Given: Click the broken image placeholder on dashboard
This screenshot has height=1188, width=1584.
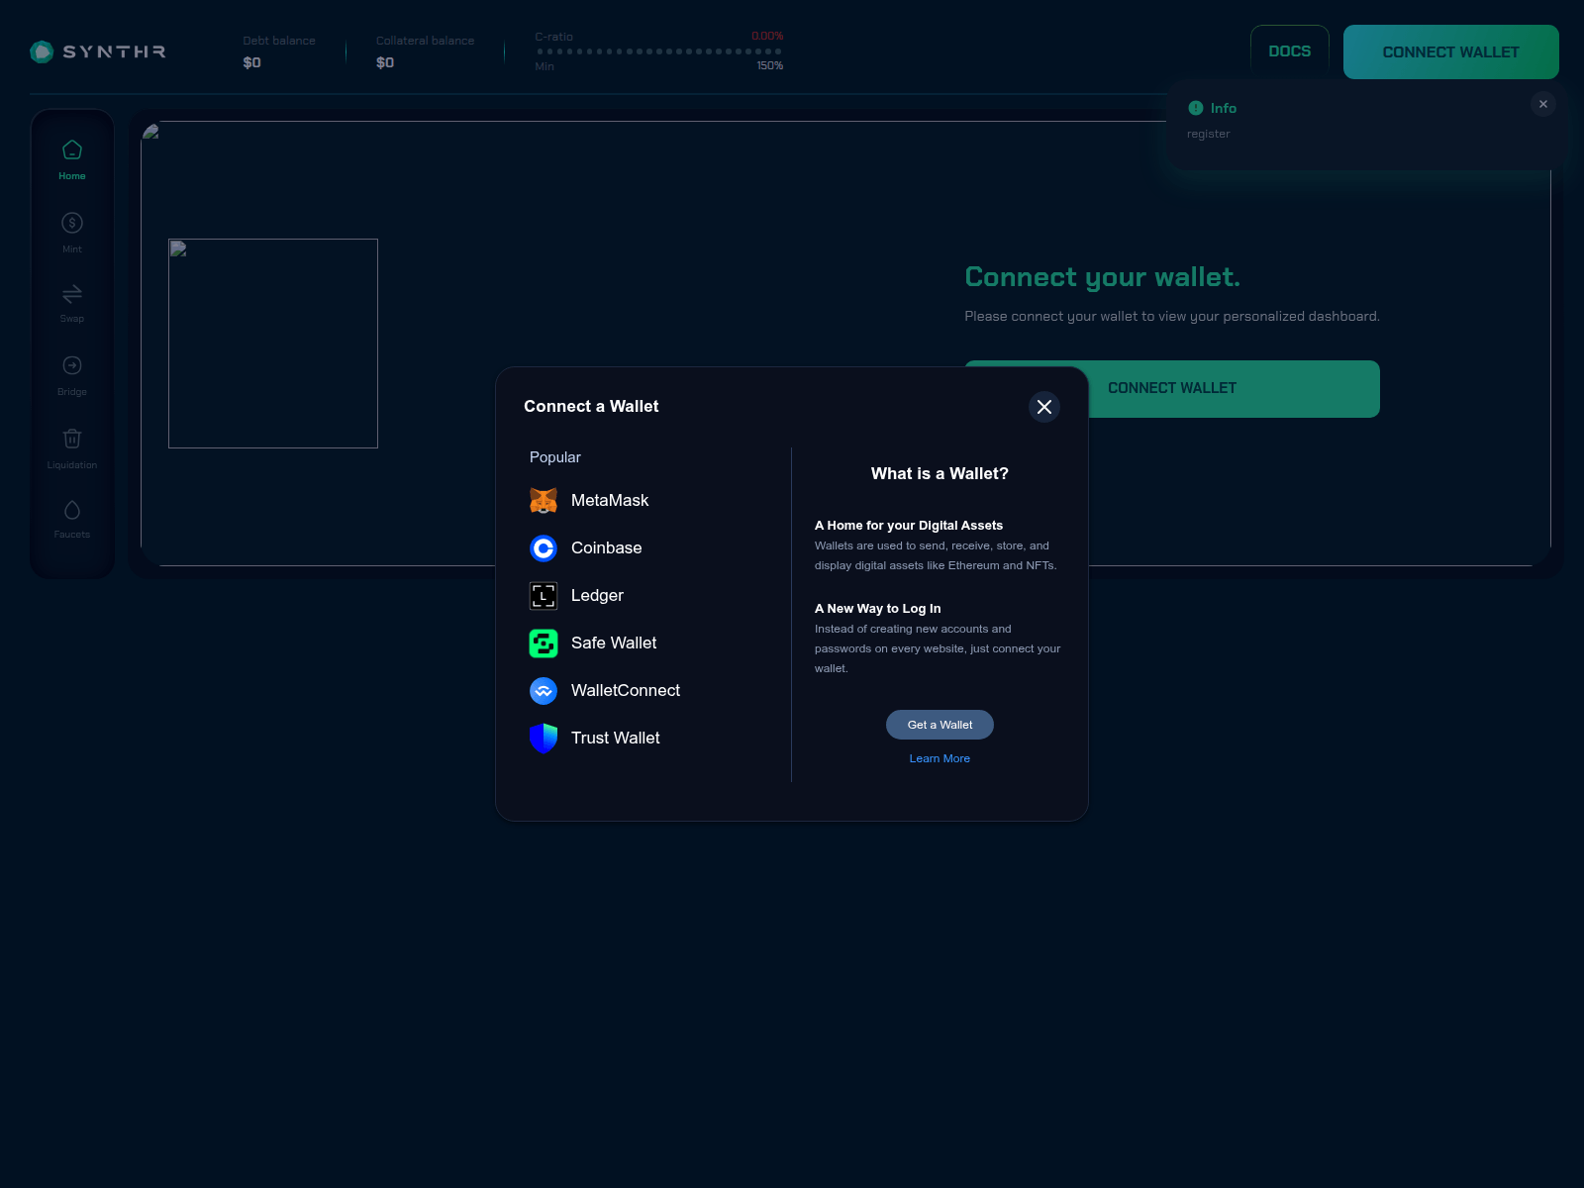Looking at the screenshot, I should click(x=273, y=344).
